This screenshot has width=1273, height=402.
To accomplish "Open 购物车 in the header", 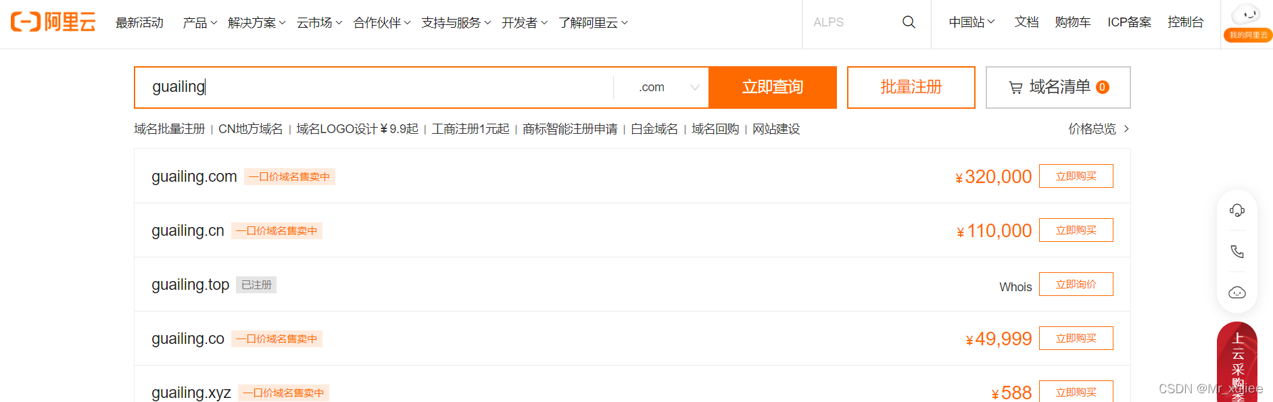I will pos(1073,22).
